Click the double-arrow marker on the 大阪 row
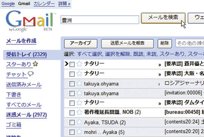 [160, 75]
